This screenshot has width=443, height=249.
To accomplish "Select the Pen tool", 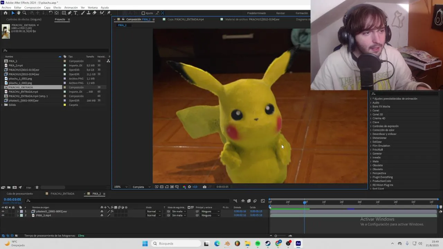I will 70,13.
